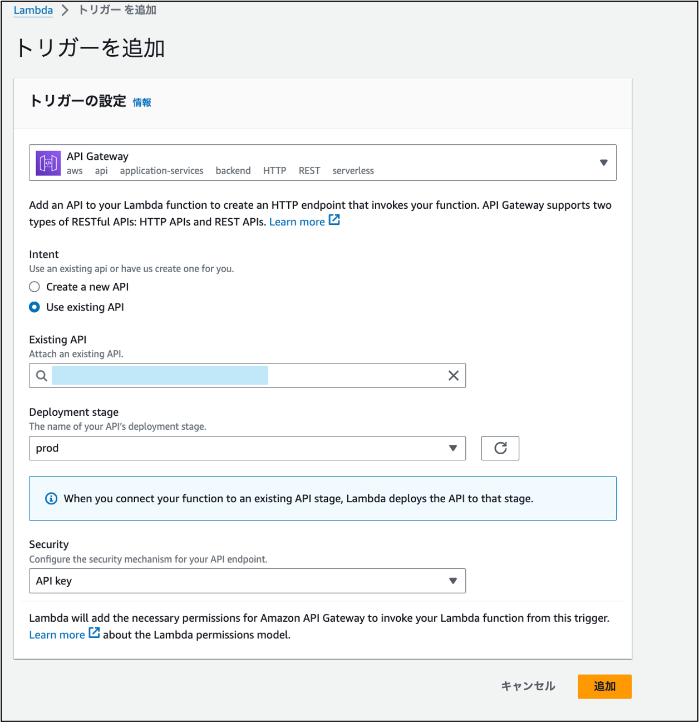Select the Create a new API radio button

[x=34, y=286]
